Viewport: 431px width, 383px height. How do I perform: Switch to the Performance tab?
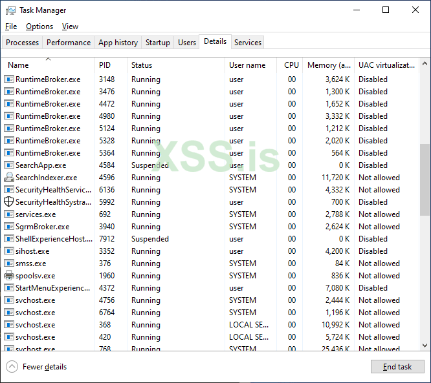[69, 43]
